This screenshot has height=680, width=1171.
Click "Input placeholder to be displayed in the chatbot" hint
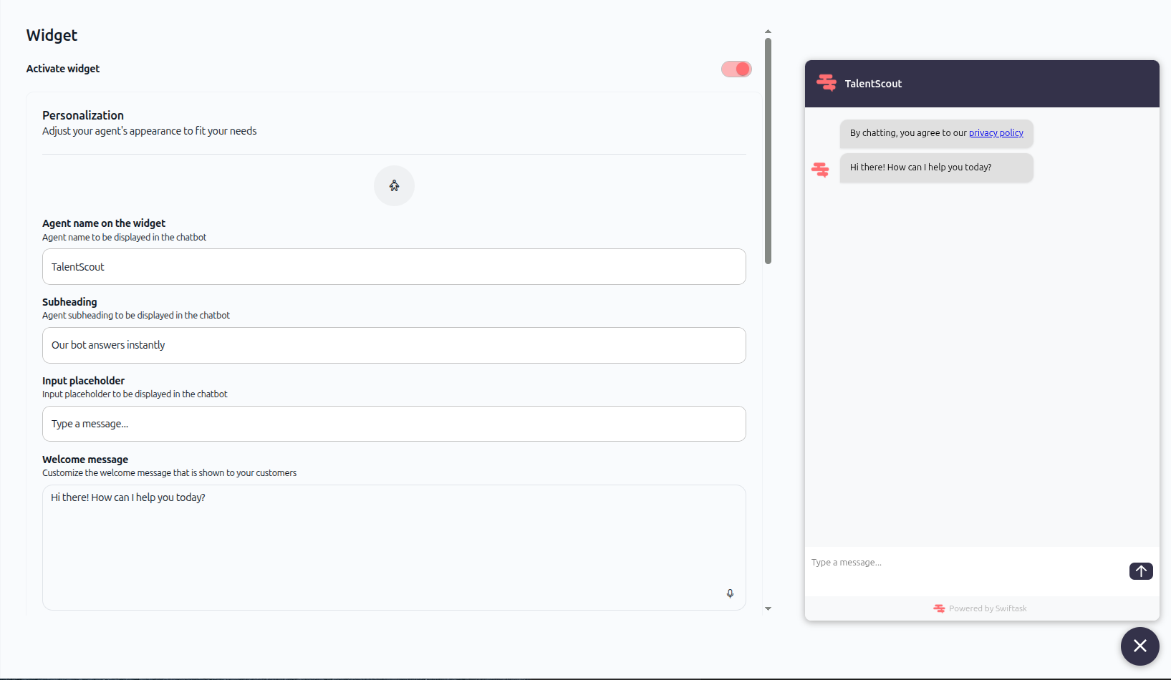tap(135, 394)
